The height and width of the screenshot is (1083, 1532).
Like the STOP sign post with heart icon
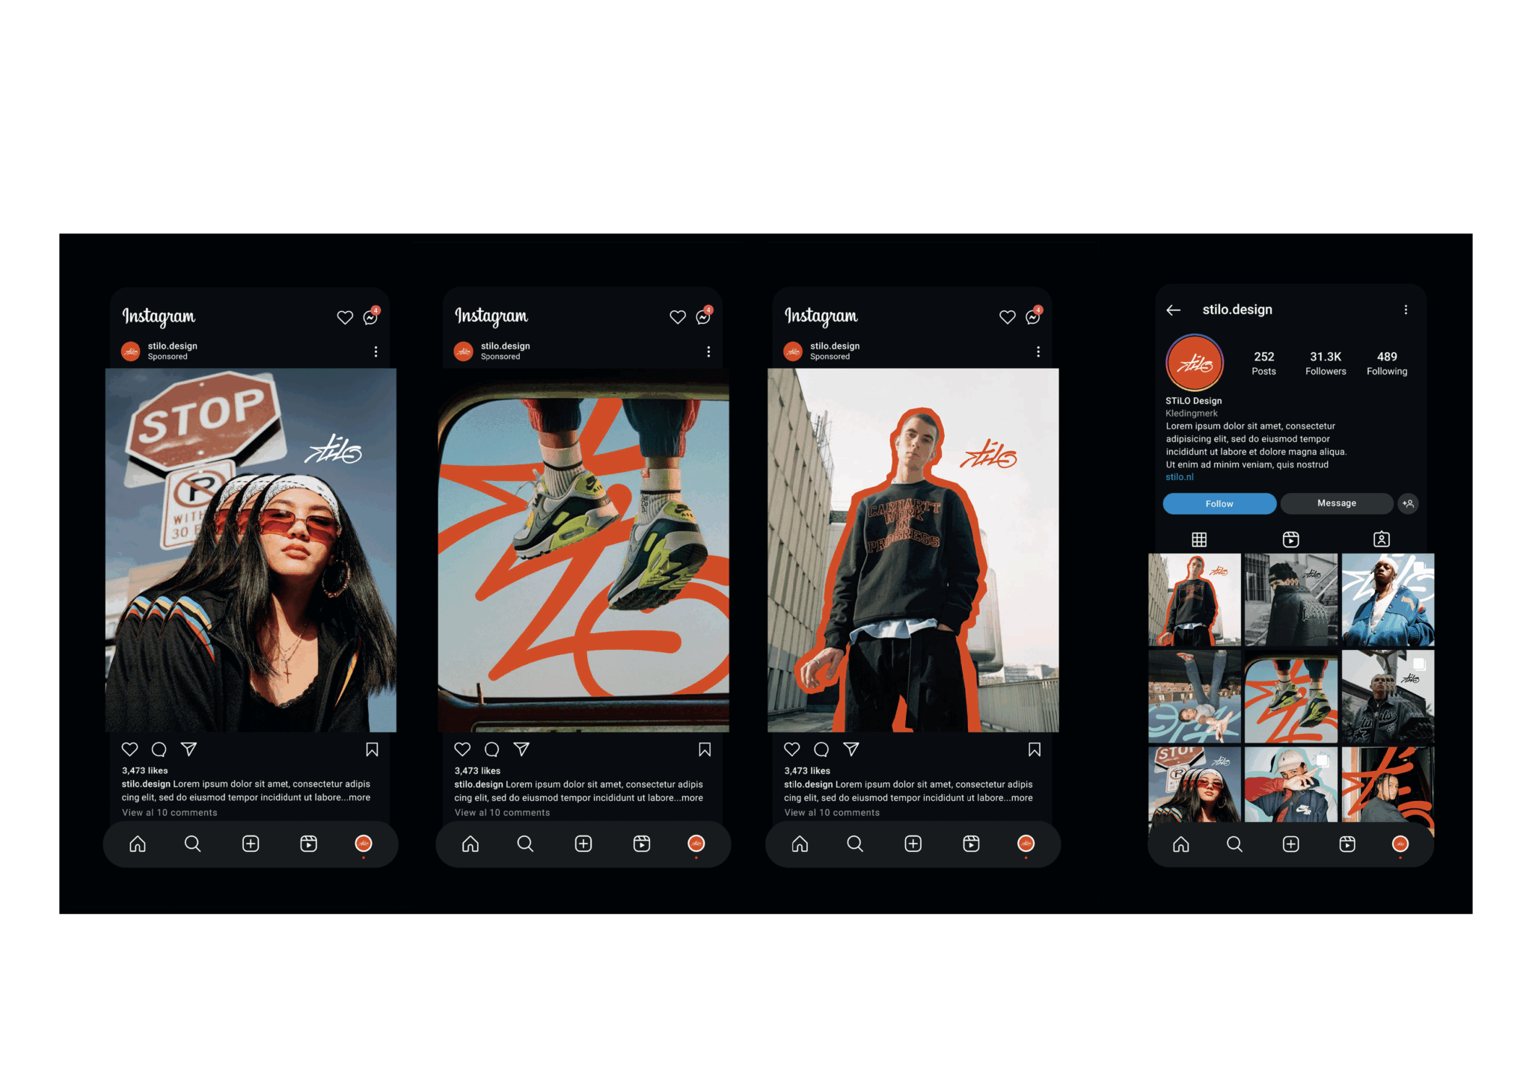point(129,749)
